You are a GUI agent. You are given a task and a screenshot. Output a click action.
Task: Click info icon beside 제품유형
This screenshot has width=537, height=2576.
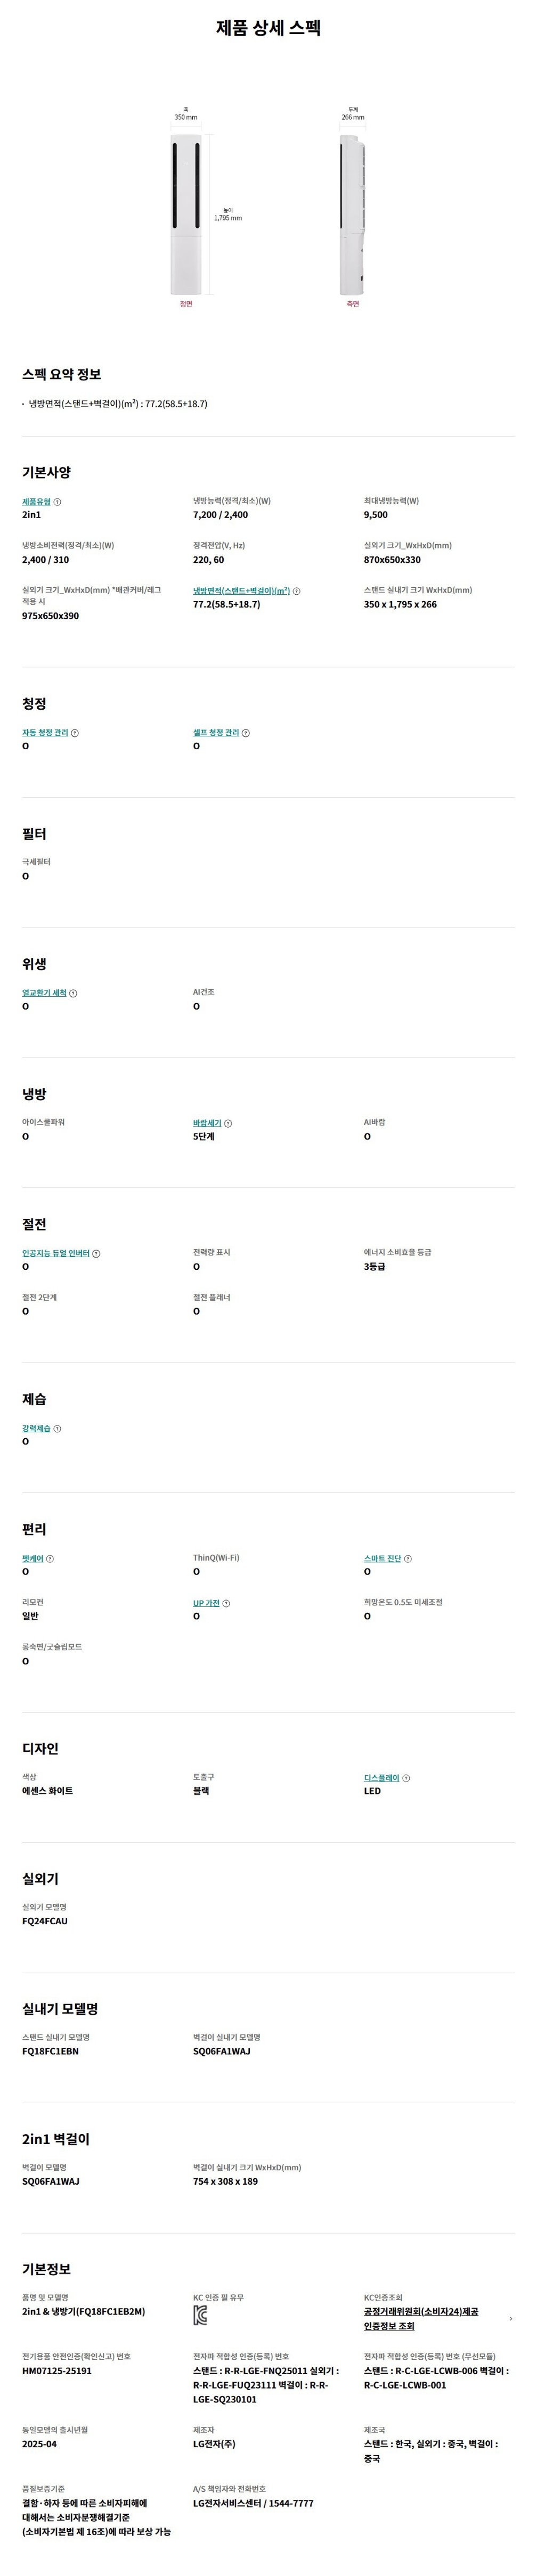click(57, 502)
